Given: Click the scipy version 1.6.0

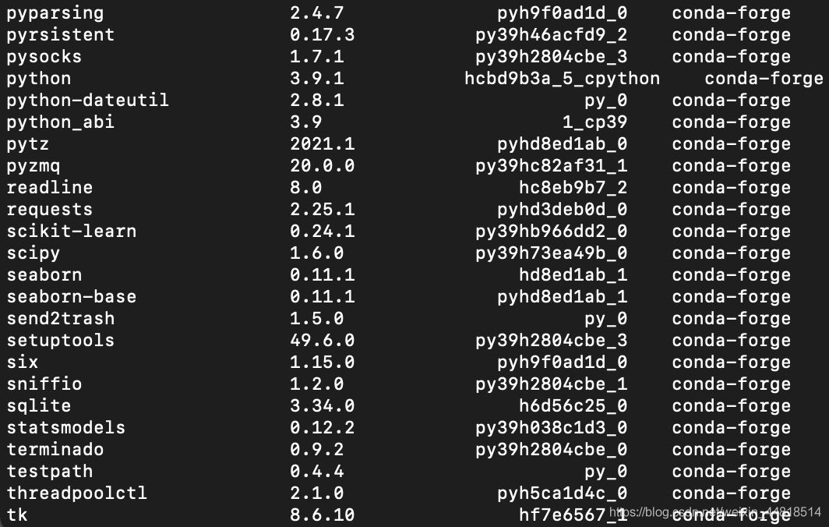Looking at the screenshot, I should click(316, 253).
